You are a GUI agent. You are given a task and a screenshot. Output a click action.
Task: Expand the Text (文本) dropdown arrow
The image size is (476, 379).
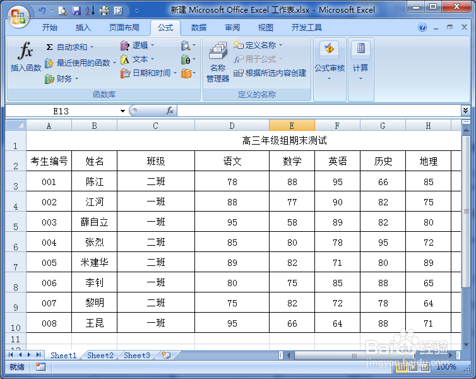(x=152, y=59)
